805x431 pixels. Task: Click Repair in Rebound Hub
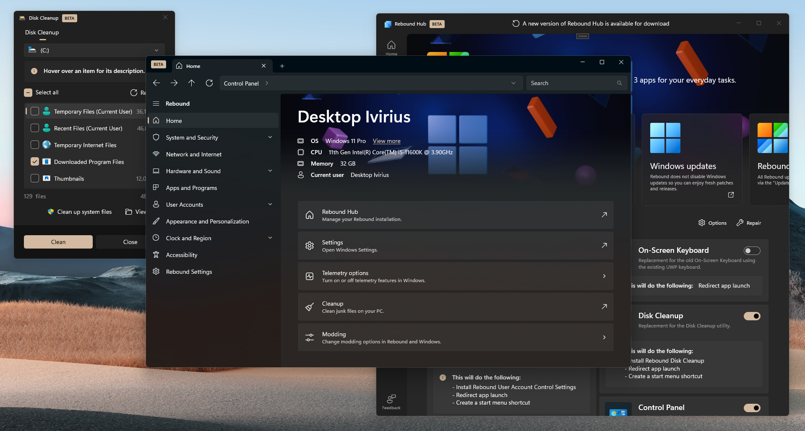pyautogui.click(x=749, y=223)
